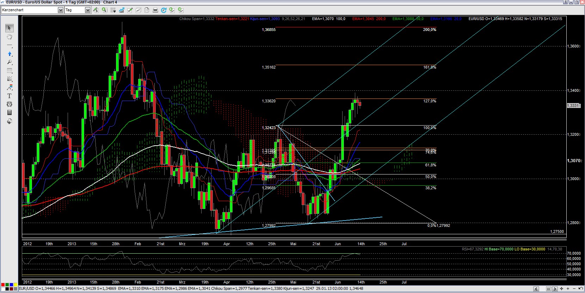The width and height of the screenshot is (585, 293).
Task: Refresh the chart with the blue reload icon
Action: (x=164, y=10)
